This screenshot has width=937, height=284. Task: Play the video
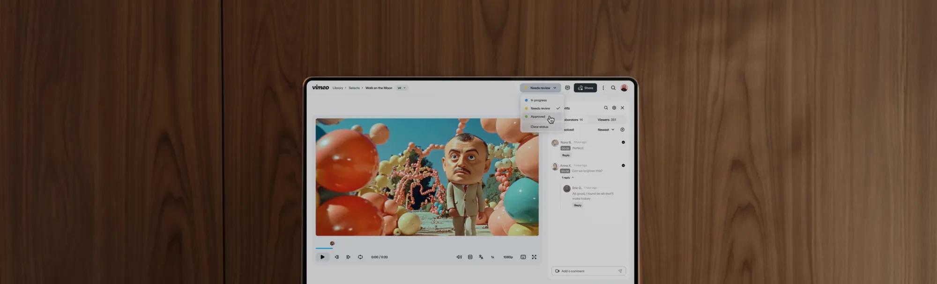coord(322,257)
